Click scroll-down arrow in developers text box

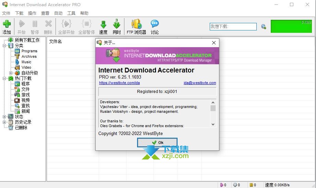coord(213,124)
